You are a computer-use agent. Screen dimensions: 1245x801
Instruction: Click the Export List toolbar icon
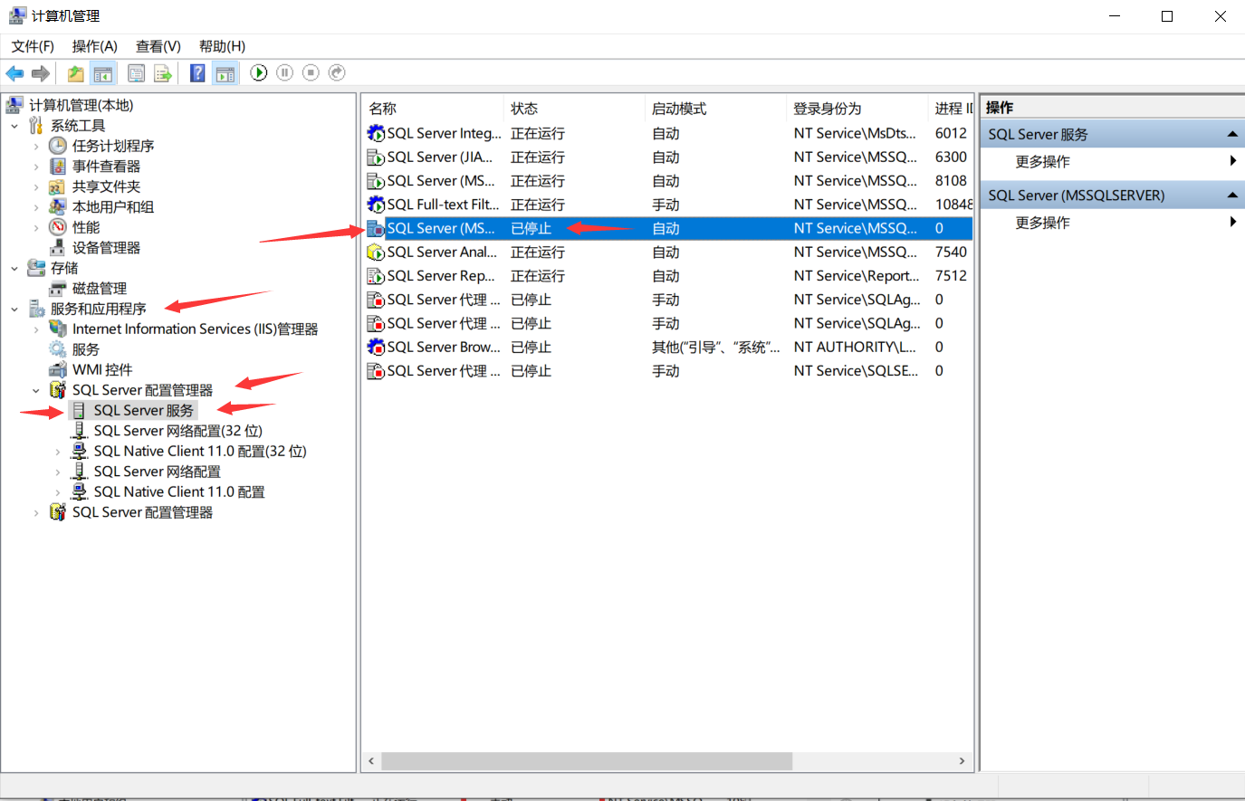(x=163, y=73)
